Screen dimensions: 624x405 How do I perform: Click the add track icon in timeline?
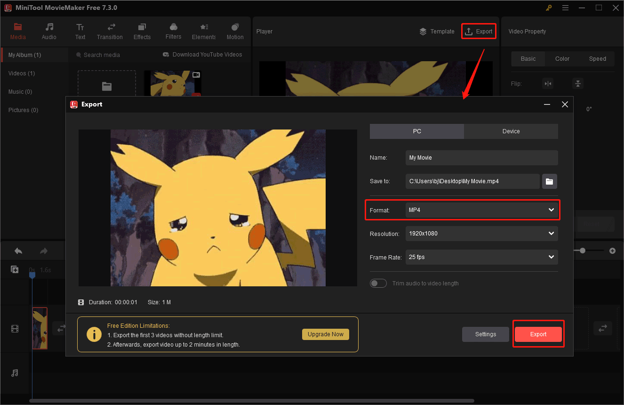[x=15, y=270]
